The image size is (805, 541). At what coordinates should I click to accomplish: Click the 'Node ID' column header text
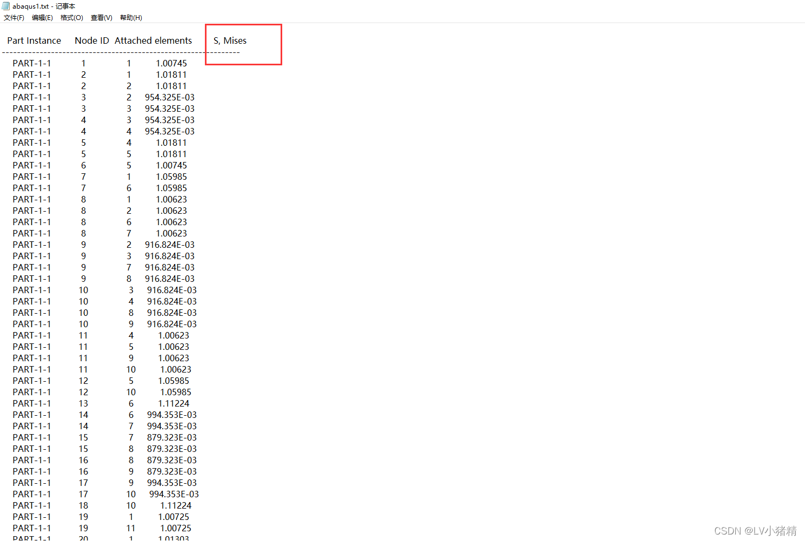coord(92,40)
